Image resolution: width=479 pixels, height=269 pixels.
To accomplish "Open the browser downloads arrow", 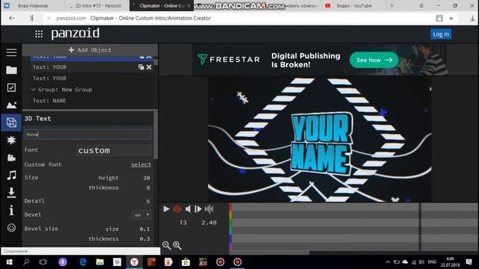I will click(472, 18).
